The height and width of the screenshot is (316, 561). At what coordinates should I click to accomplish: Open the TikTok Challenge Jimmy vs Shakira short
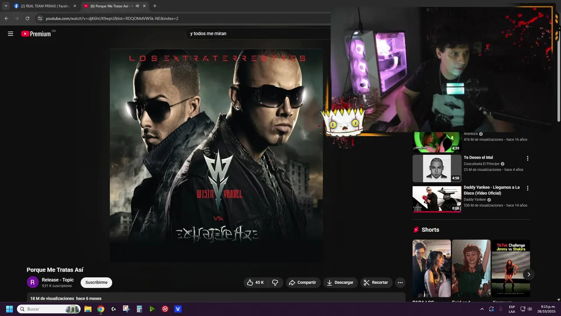(x=511, y=268)
